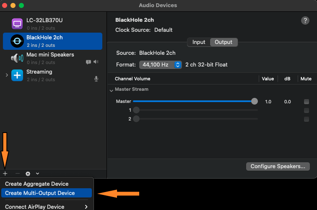This screenshot has width=317, height=210.
Task: Click the microphone icon on the Streaming row
Action: [x=96, y=79]
